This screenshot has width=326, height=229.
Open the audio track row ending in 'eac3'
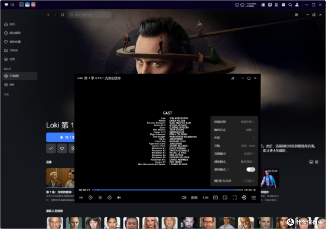click(x=234, y=146)
